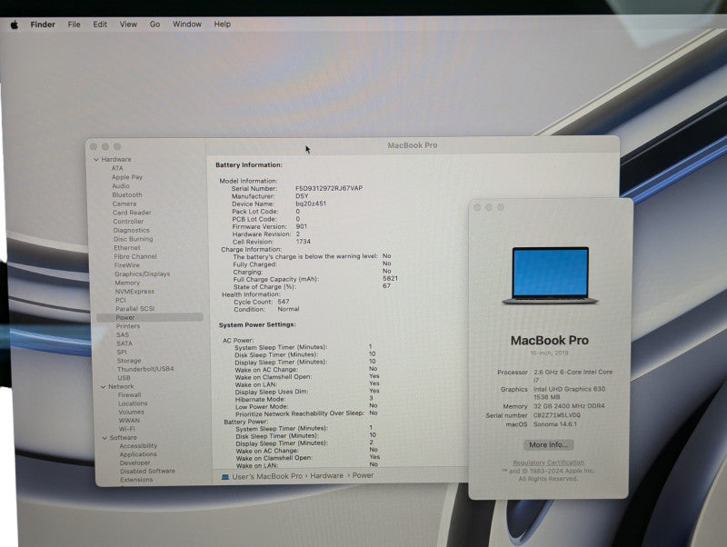Select Audio in the sidebar

tap(121, 186)
